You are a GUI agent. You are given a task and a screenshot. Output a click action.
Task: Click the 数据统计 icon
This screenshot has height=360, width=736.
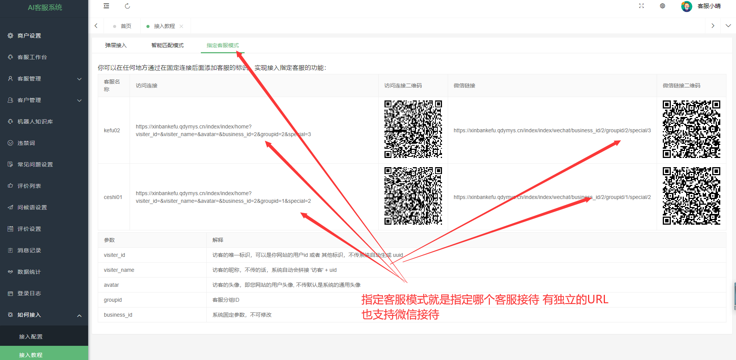(10, 272)
